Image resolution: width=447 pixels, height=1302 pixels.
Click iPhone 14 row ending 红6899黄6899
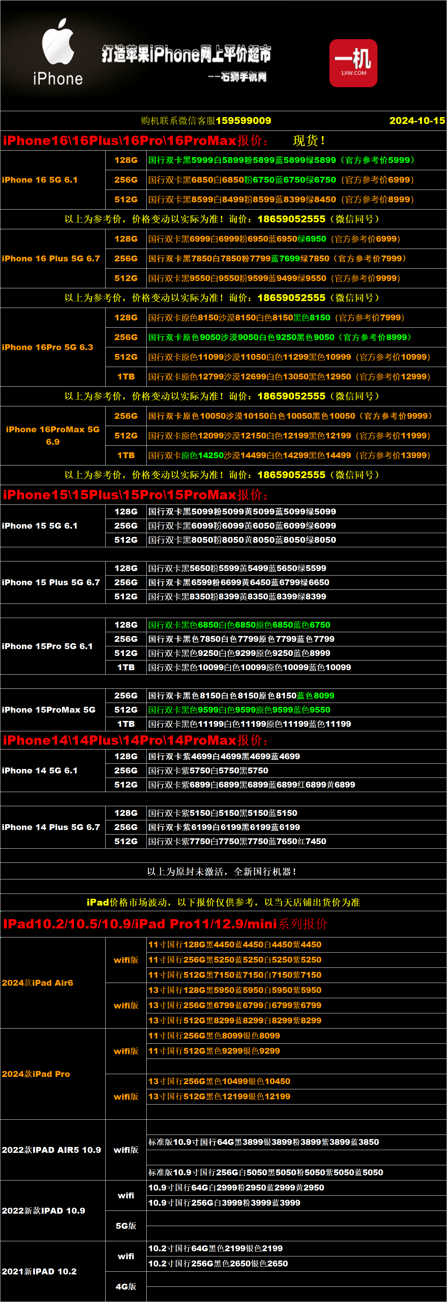tap(297, 785)
